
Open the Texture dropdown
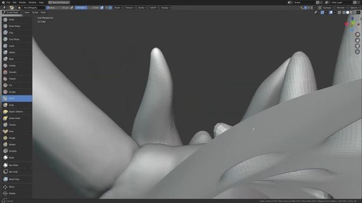[x=130, y=7]
